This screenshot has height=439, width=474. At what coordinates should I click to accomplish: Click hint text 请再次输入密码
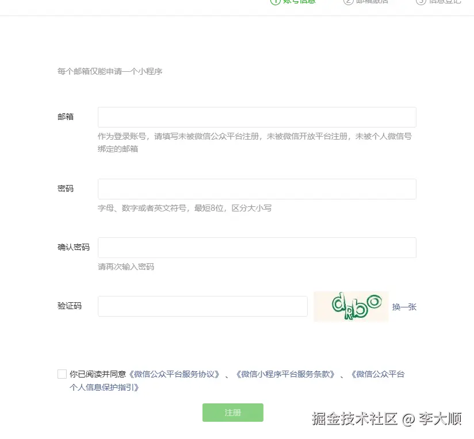[126, 267]
